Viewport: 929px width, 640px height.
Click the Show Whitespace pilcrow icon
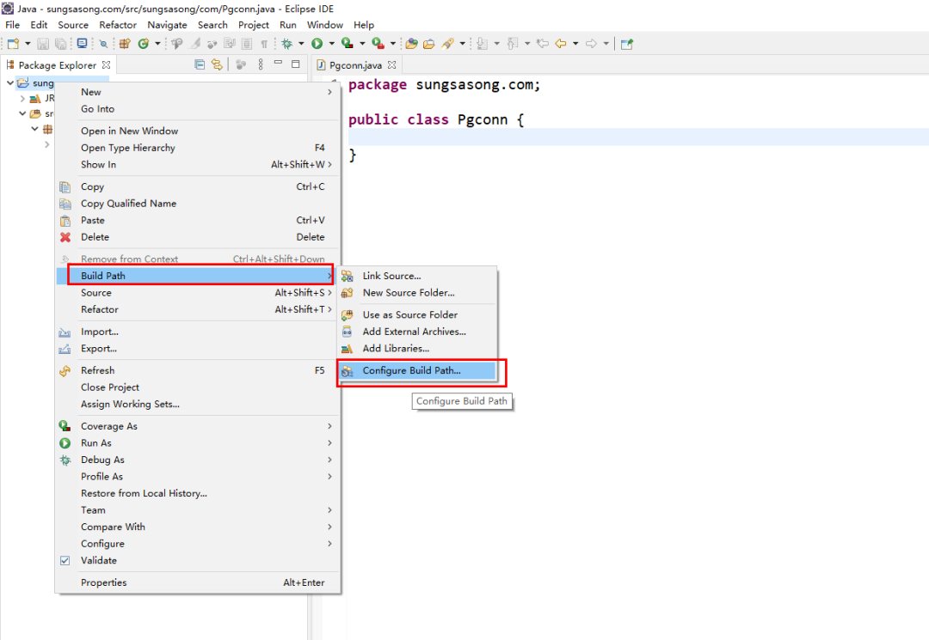tap(264, 44)
